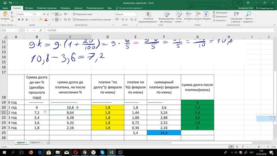Open Firefox from the taskbar
The image size is (277, 156).
click(x=31, y=152)
